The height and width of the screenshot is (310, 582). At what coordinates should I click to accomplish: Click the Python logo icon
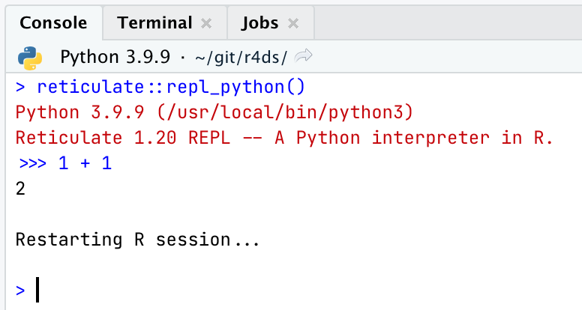tap(30, 58)
